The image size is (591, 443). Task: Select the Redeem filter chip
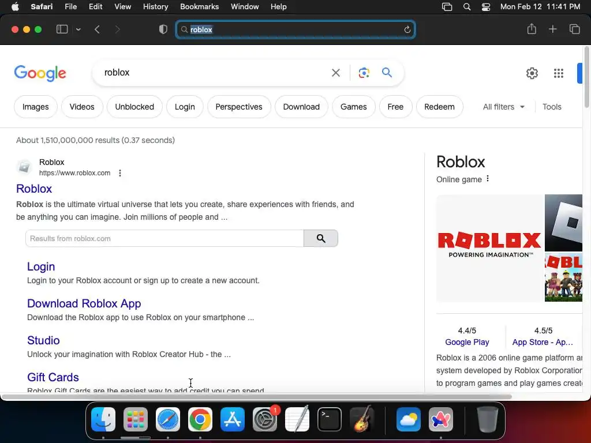tap(439, 107)
